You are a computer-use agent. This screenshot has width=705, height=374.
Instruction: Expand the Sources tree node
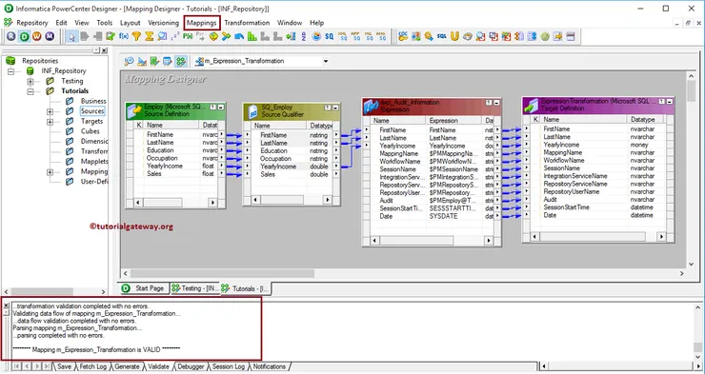(50, 111)
